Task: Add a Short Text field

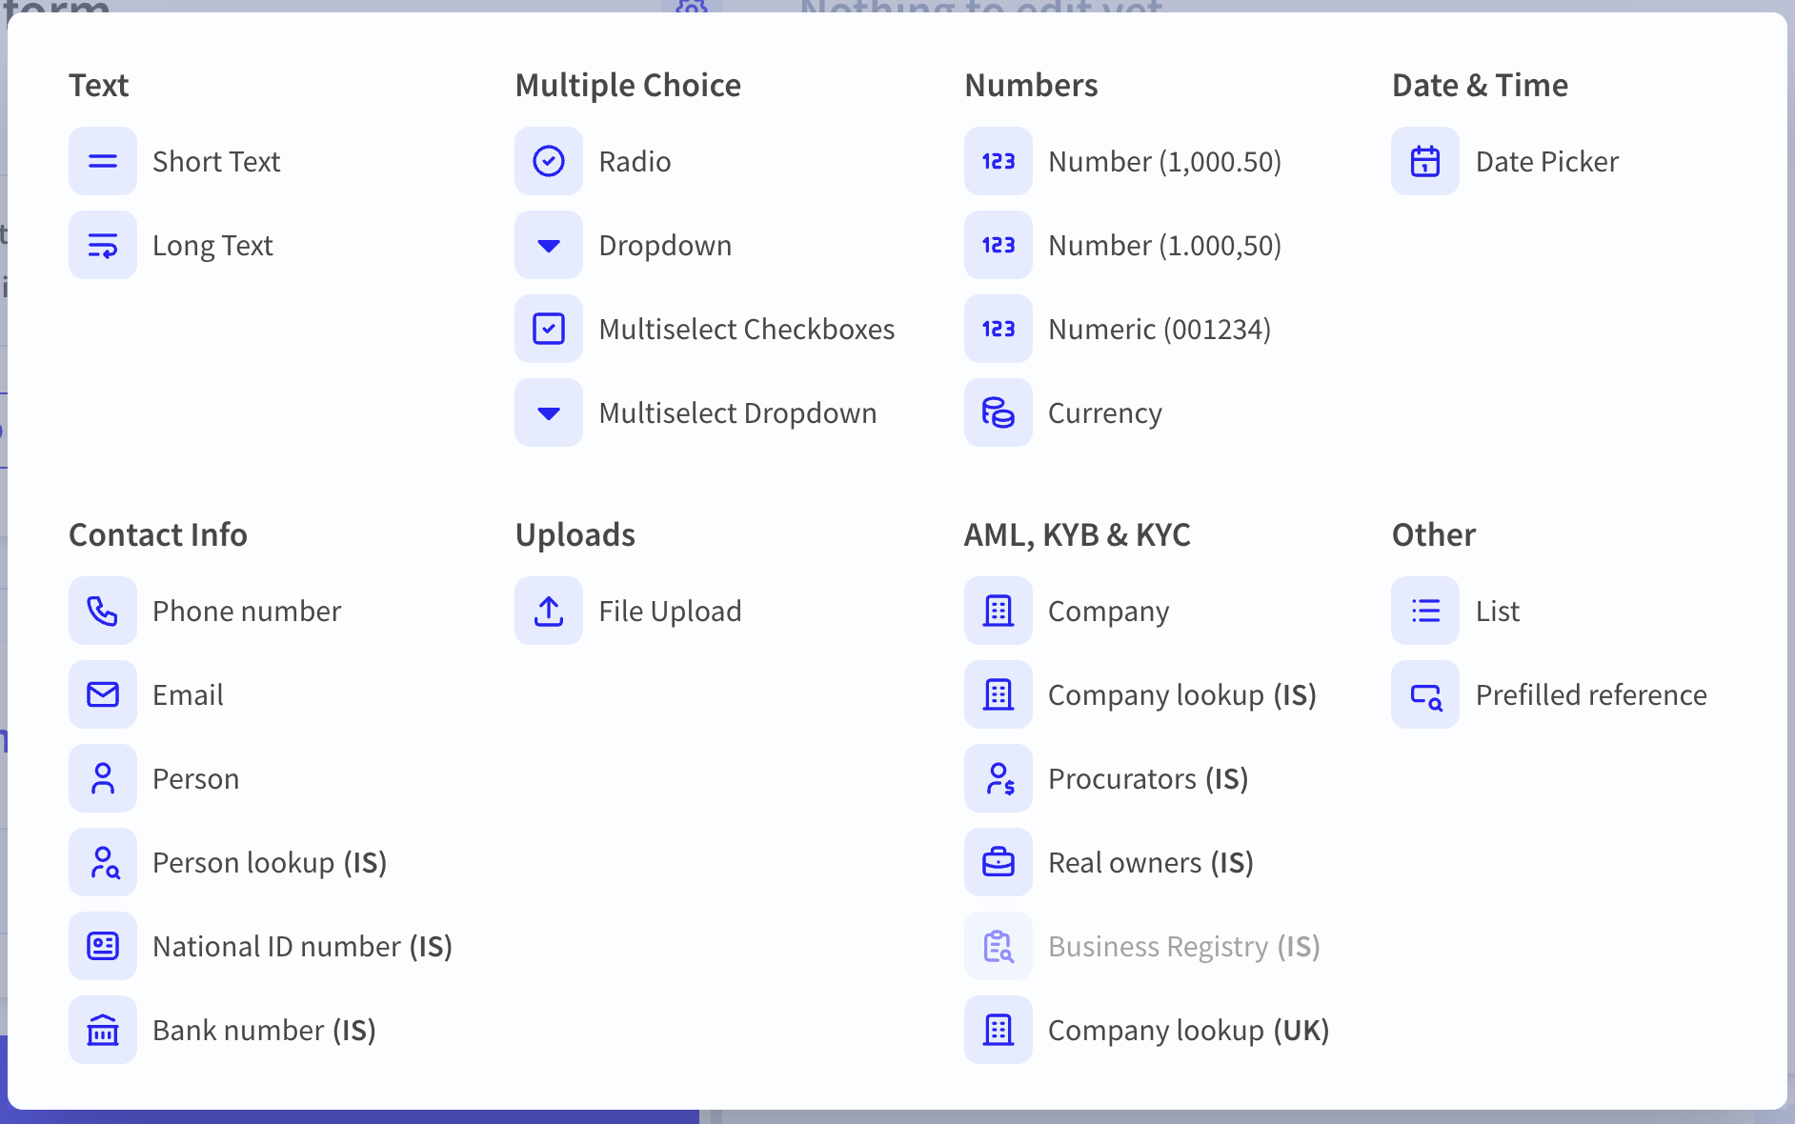Action: 216,162
